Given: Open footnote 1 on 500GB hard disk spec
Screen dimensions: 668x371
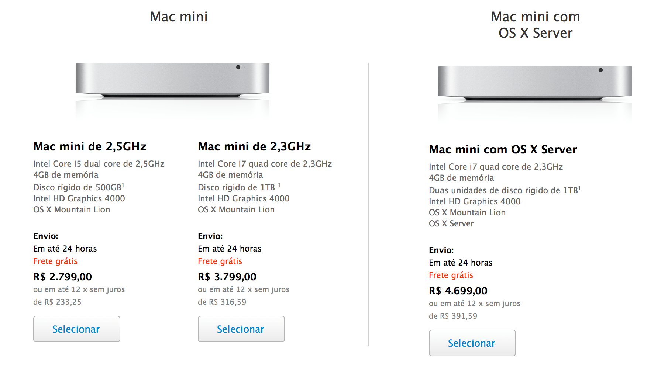Looking at the screenshot, I should (x=124, y=185).
